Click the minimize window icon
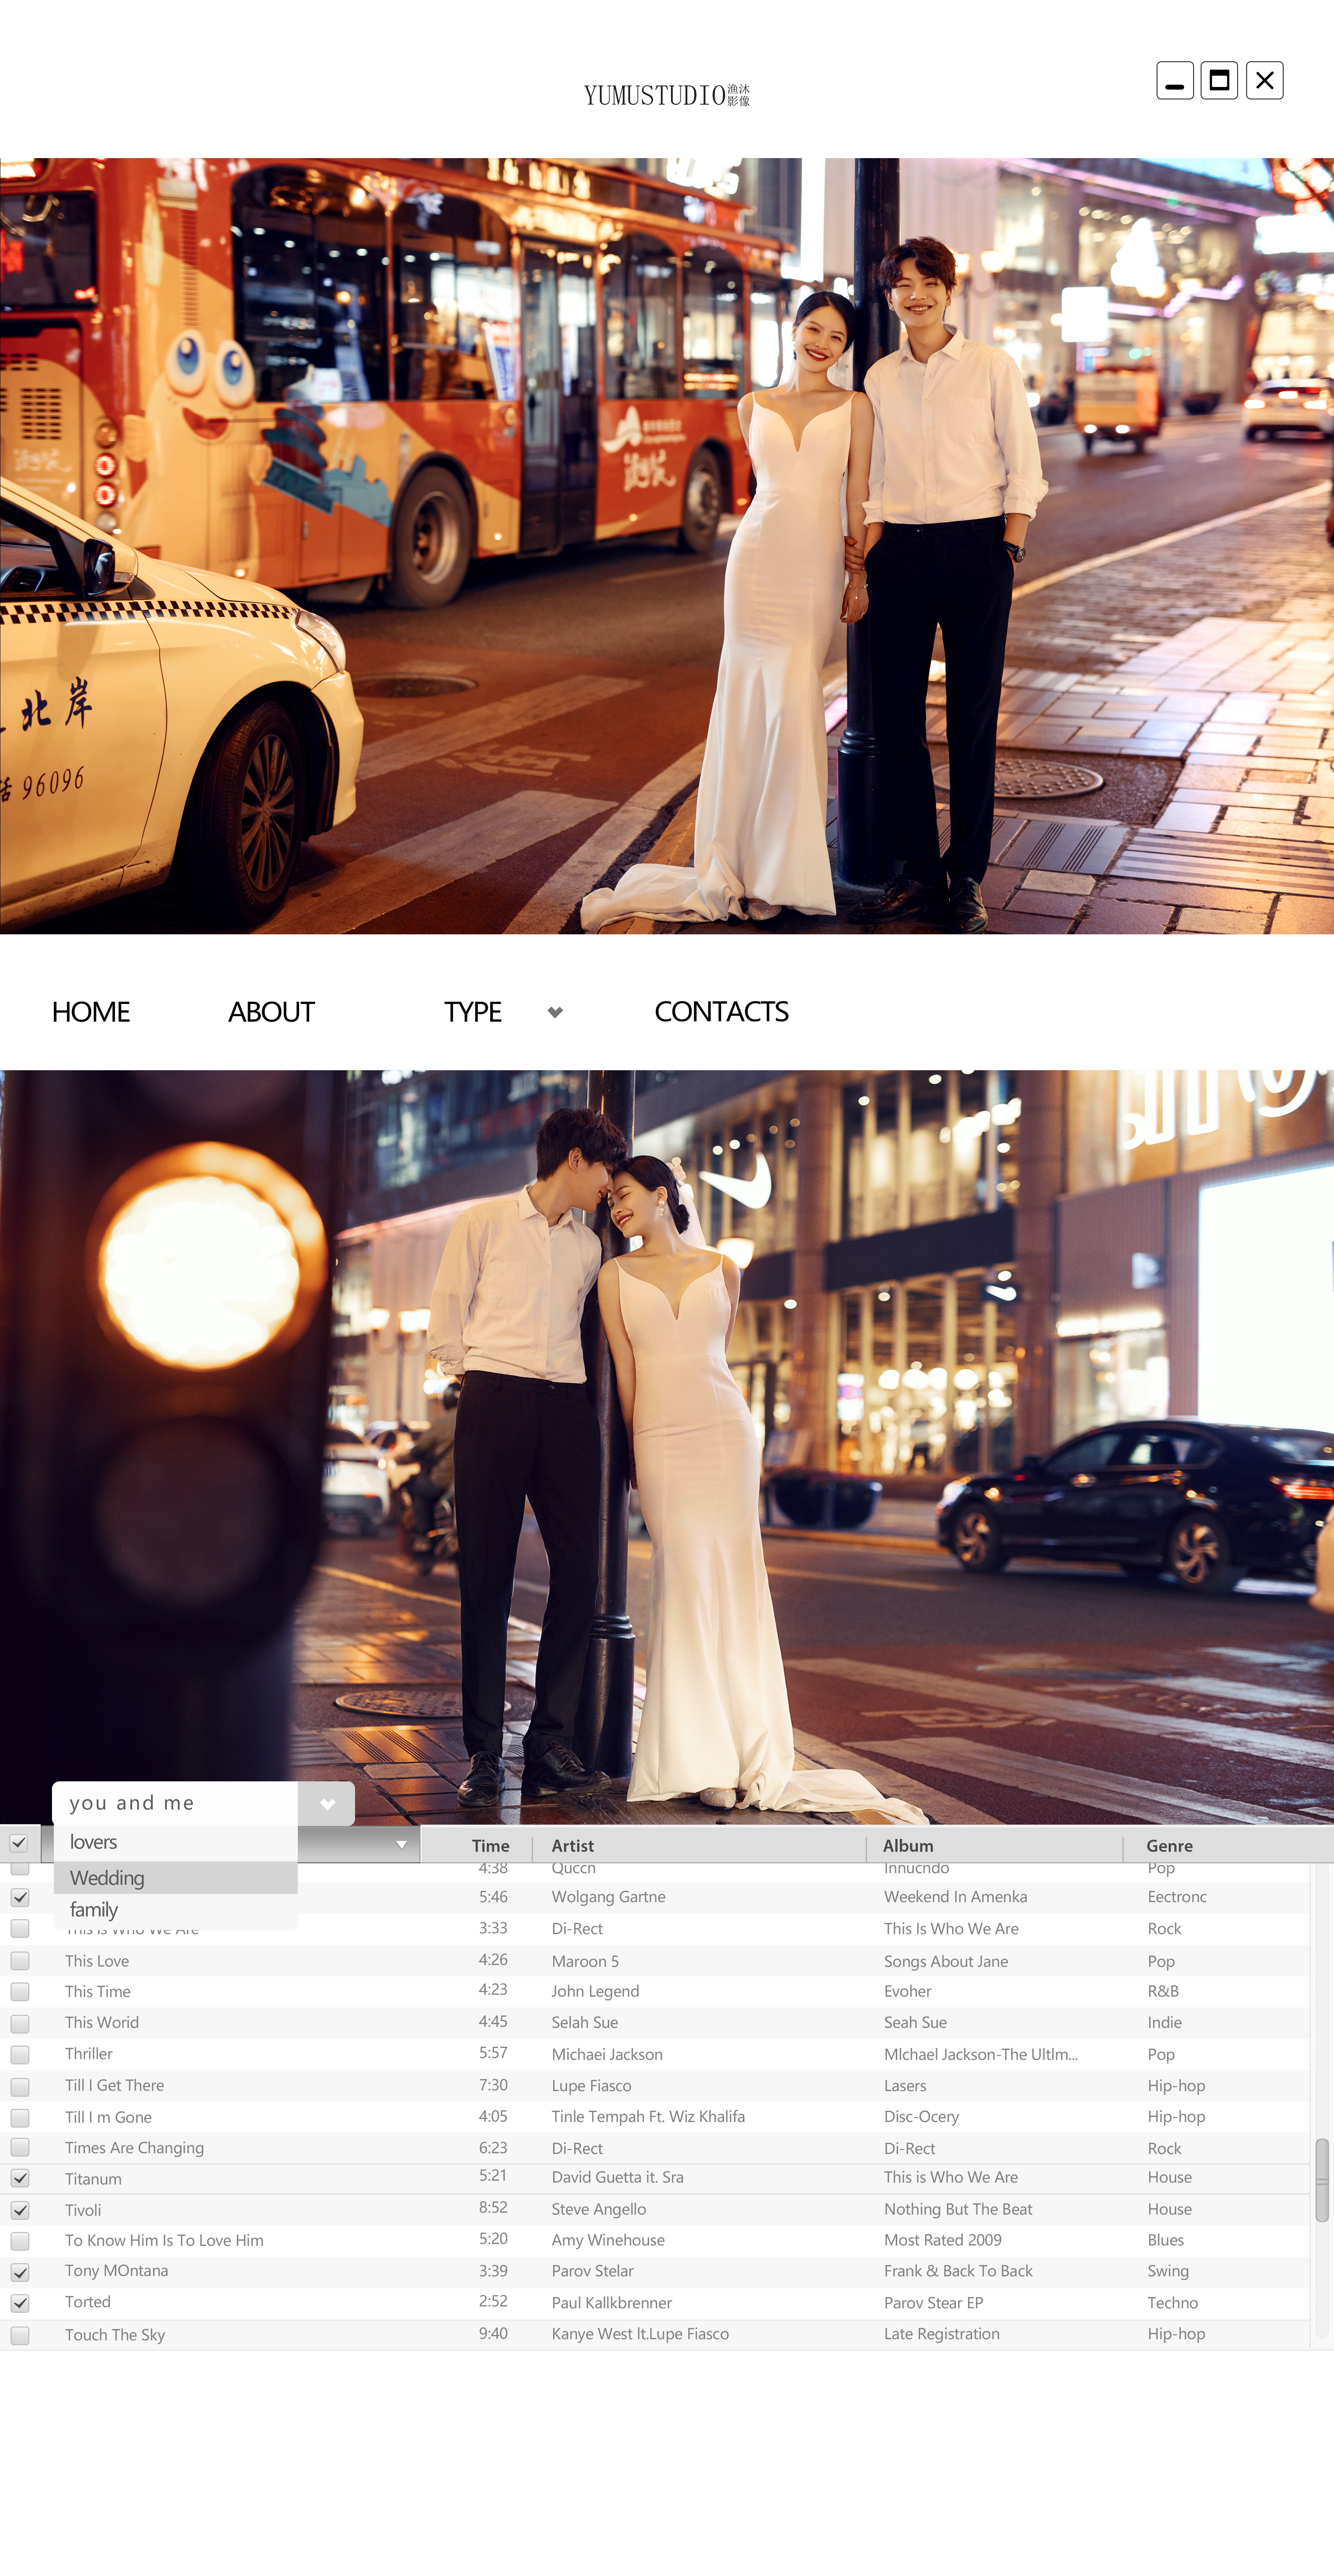This screenshot has height=2576, width=1334. tap(1175, 81)
